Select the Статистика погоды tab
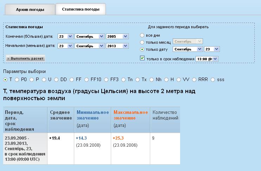Viewport: 261px width, 171px height. click(81, 10)
